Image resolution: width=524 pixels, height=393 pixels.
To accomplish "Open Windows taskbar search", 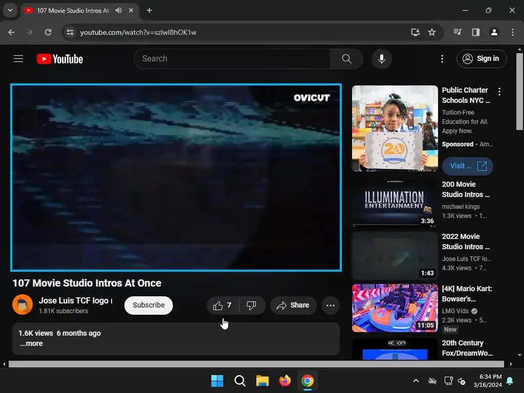I will tap(239, 381).
